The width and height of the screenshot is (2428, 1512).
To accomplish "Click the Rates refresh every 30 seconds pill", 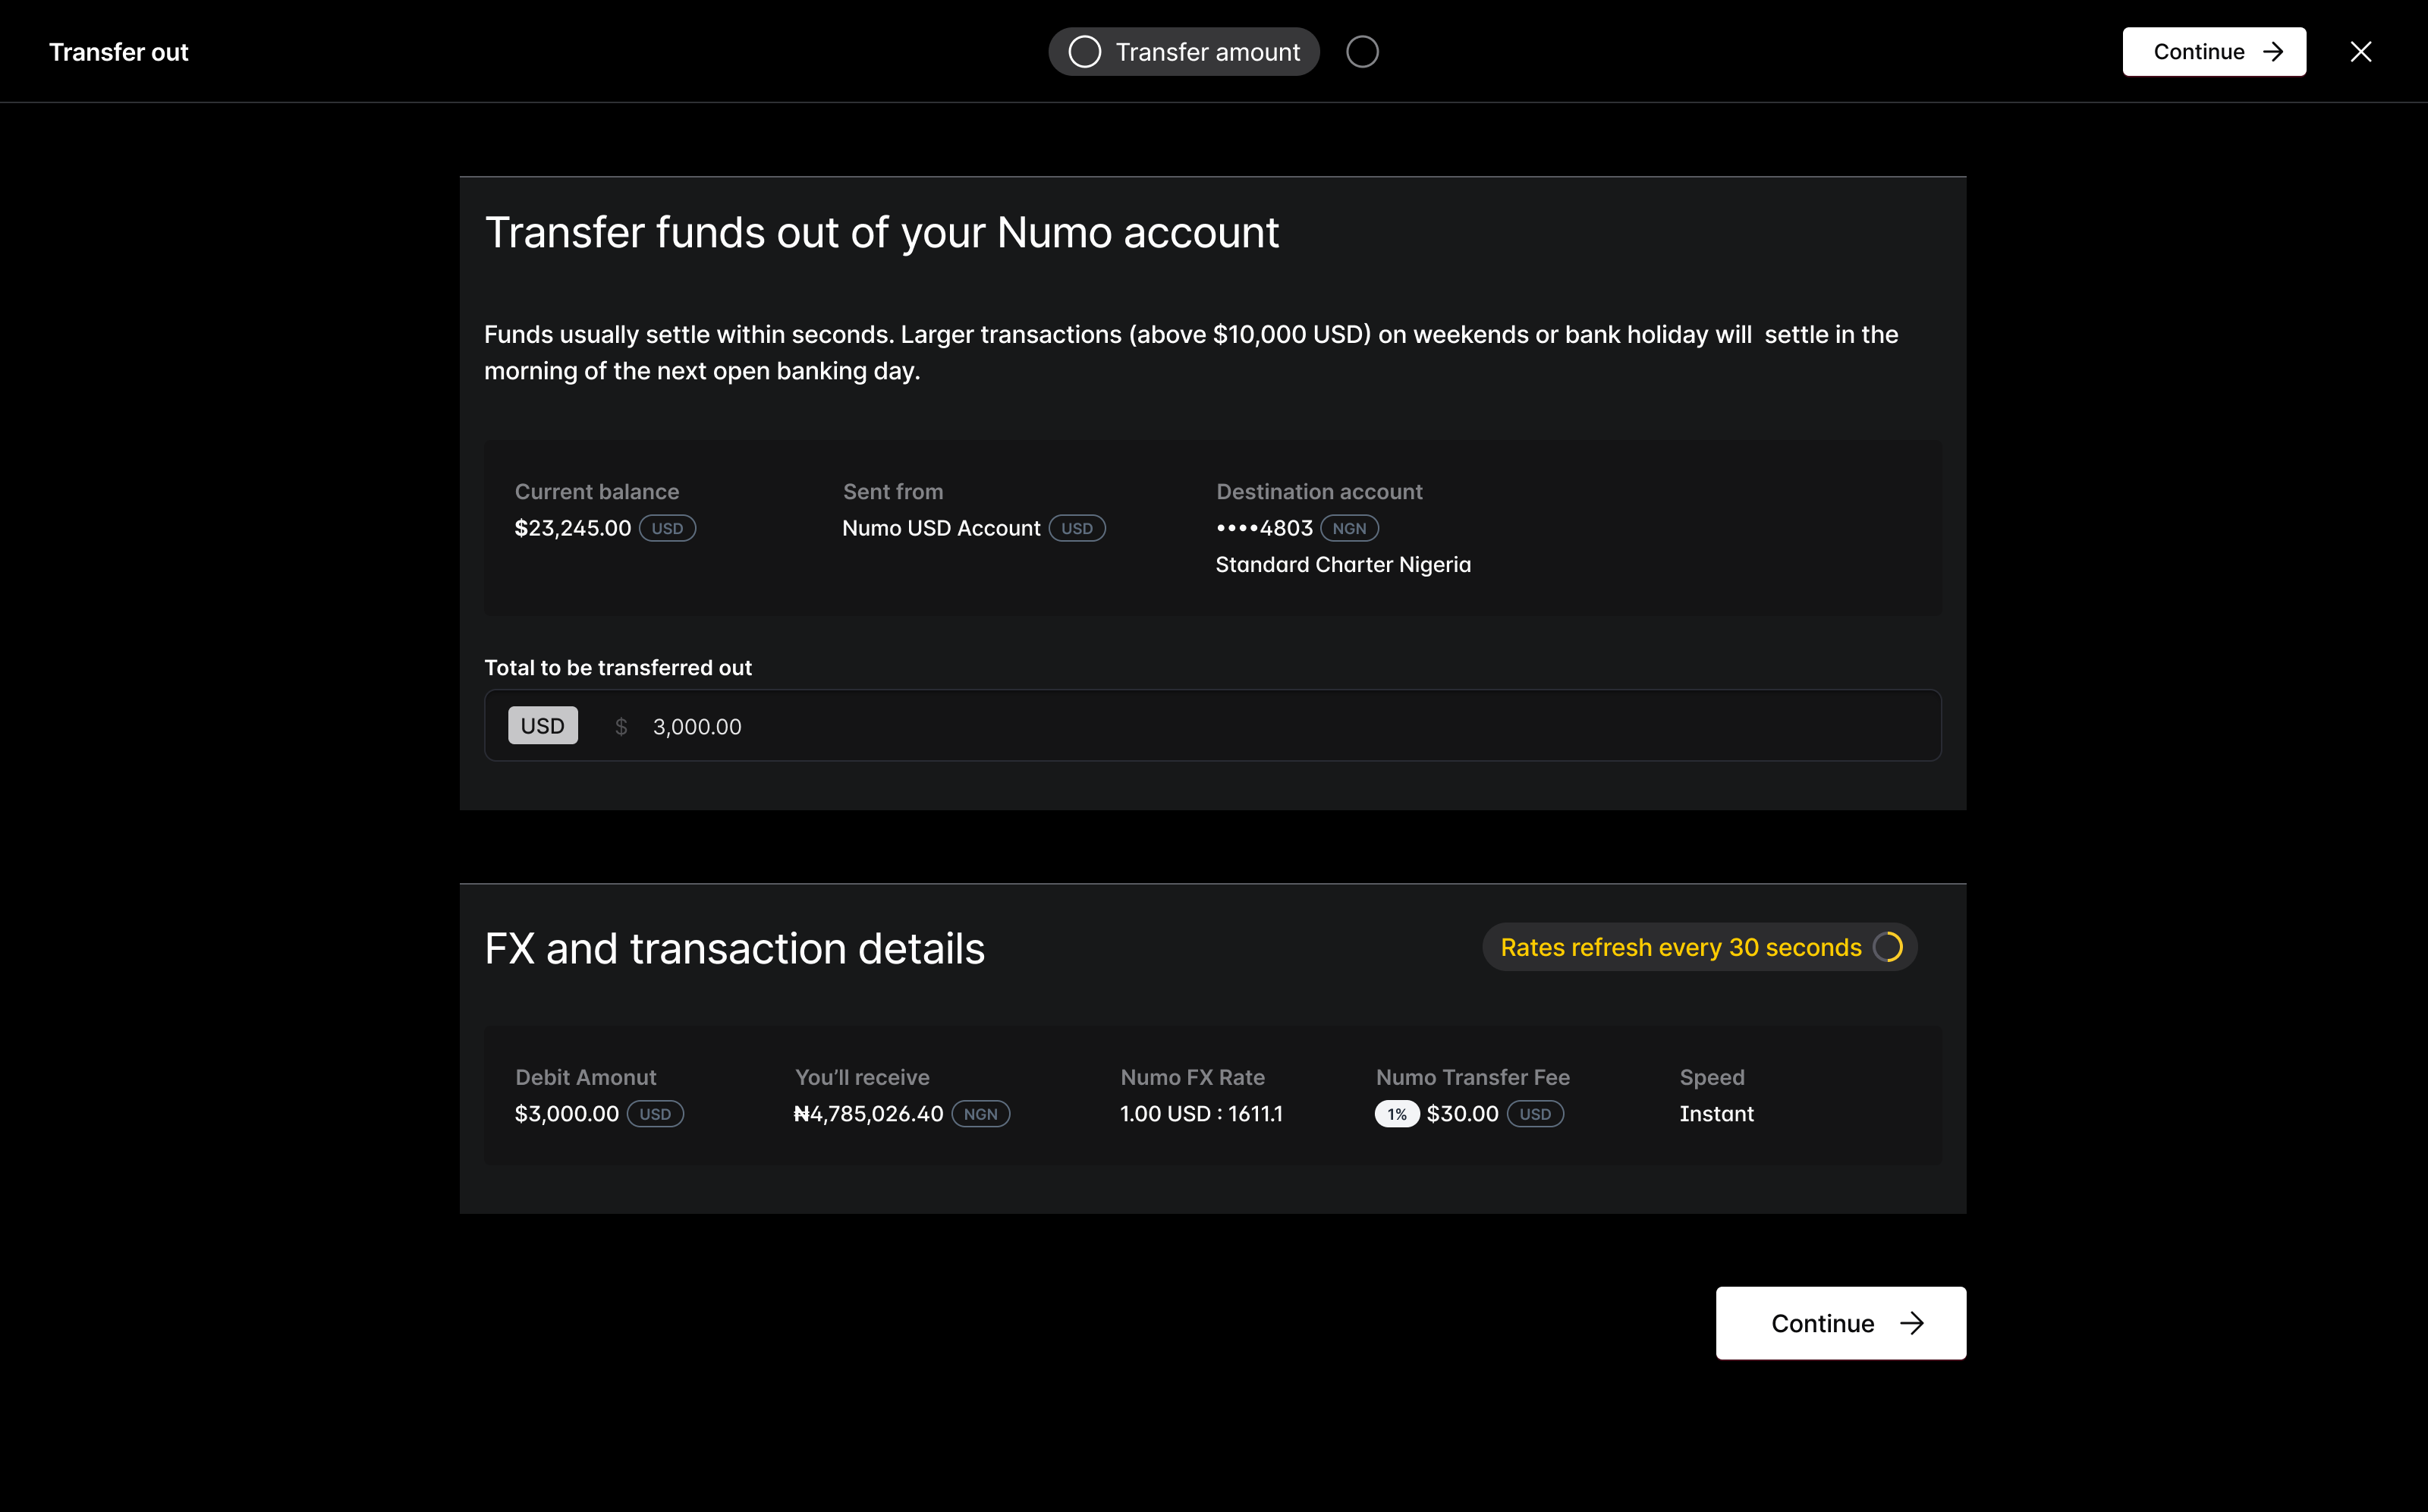I will 1680,947.
